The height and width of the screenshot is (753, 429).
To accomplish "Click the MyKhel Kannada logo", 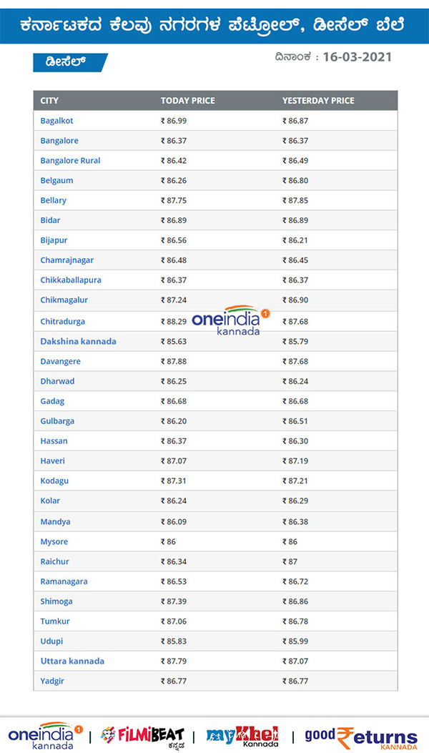I will 242,736.
